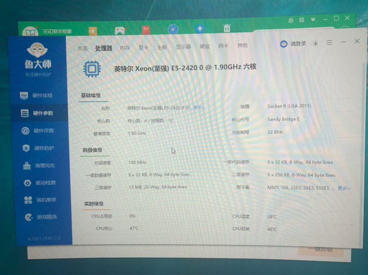Click the game controller icon in 360软件管家
This screenshot has width=368, height=275.
coord(120,30)
